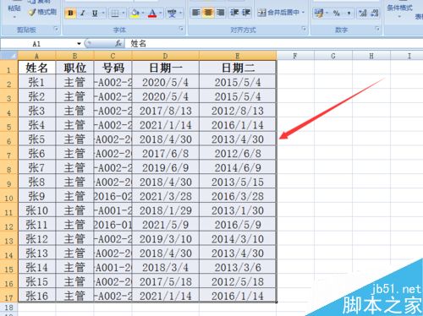
Task: Select column A header
Action: point(36,56)
